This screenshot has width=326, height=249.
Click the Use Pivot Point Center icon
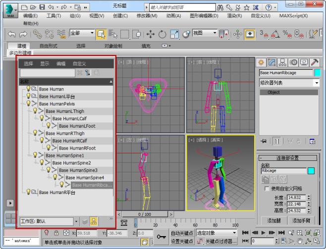tap(224, 34)
